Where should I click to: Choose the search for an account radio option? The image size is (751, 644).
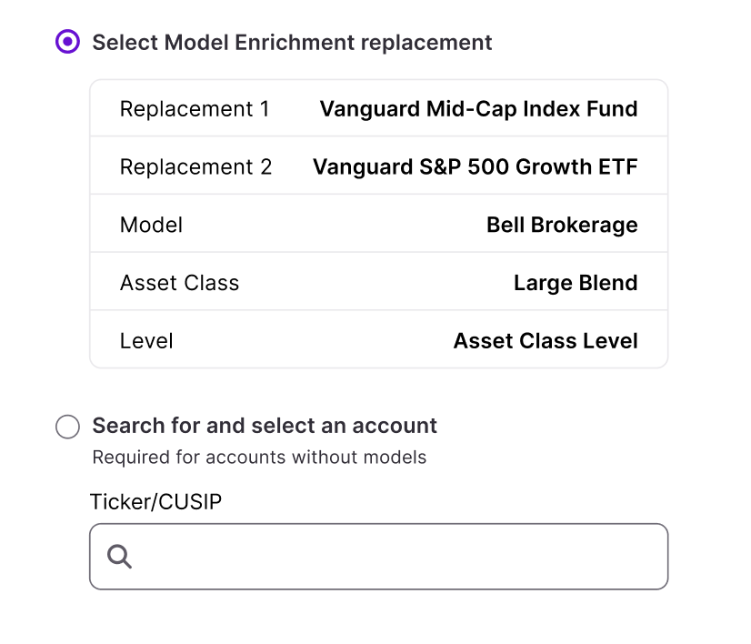click(x=68, y=427)
